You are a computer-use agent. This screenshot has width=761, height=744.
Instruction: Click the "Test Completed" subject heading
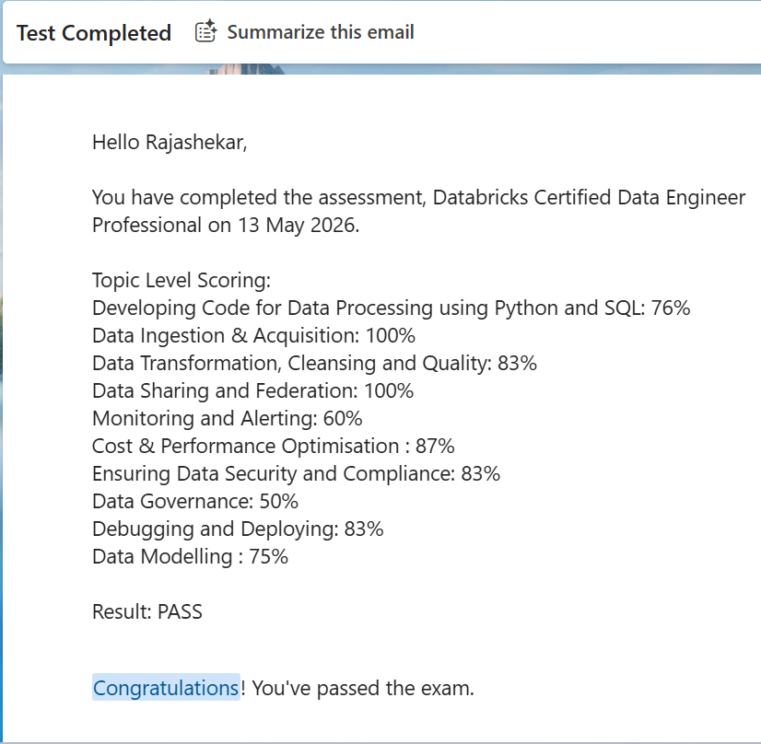(x=94, y=33)
